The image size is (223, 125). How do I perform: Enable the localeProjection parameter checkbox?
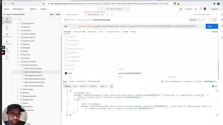click(66, 57)
